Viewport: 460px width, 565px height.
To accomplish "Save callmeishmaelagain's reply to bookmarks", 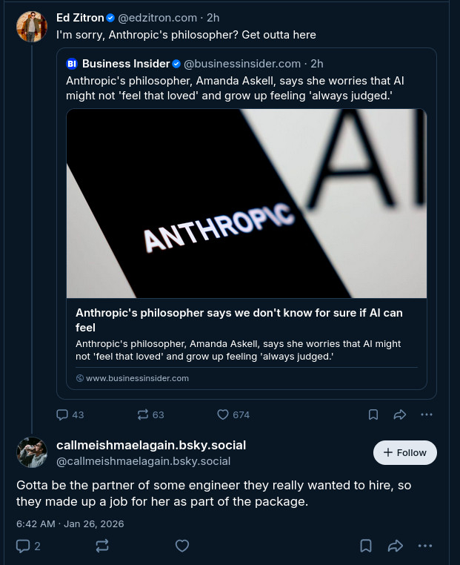I will click(x=366, y=546).
